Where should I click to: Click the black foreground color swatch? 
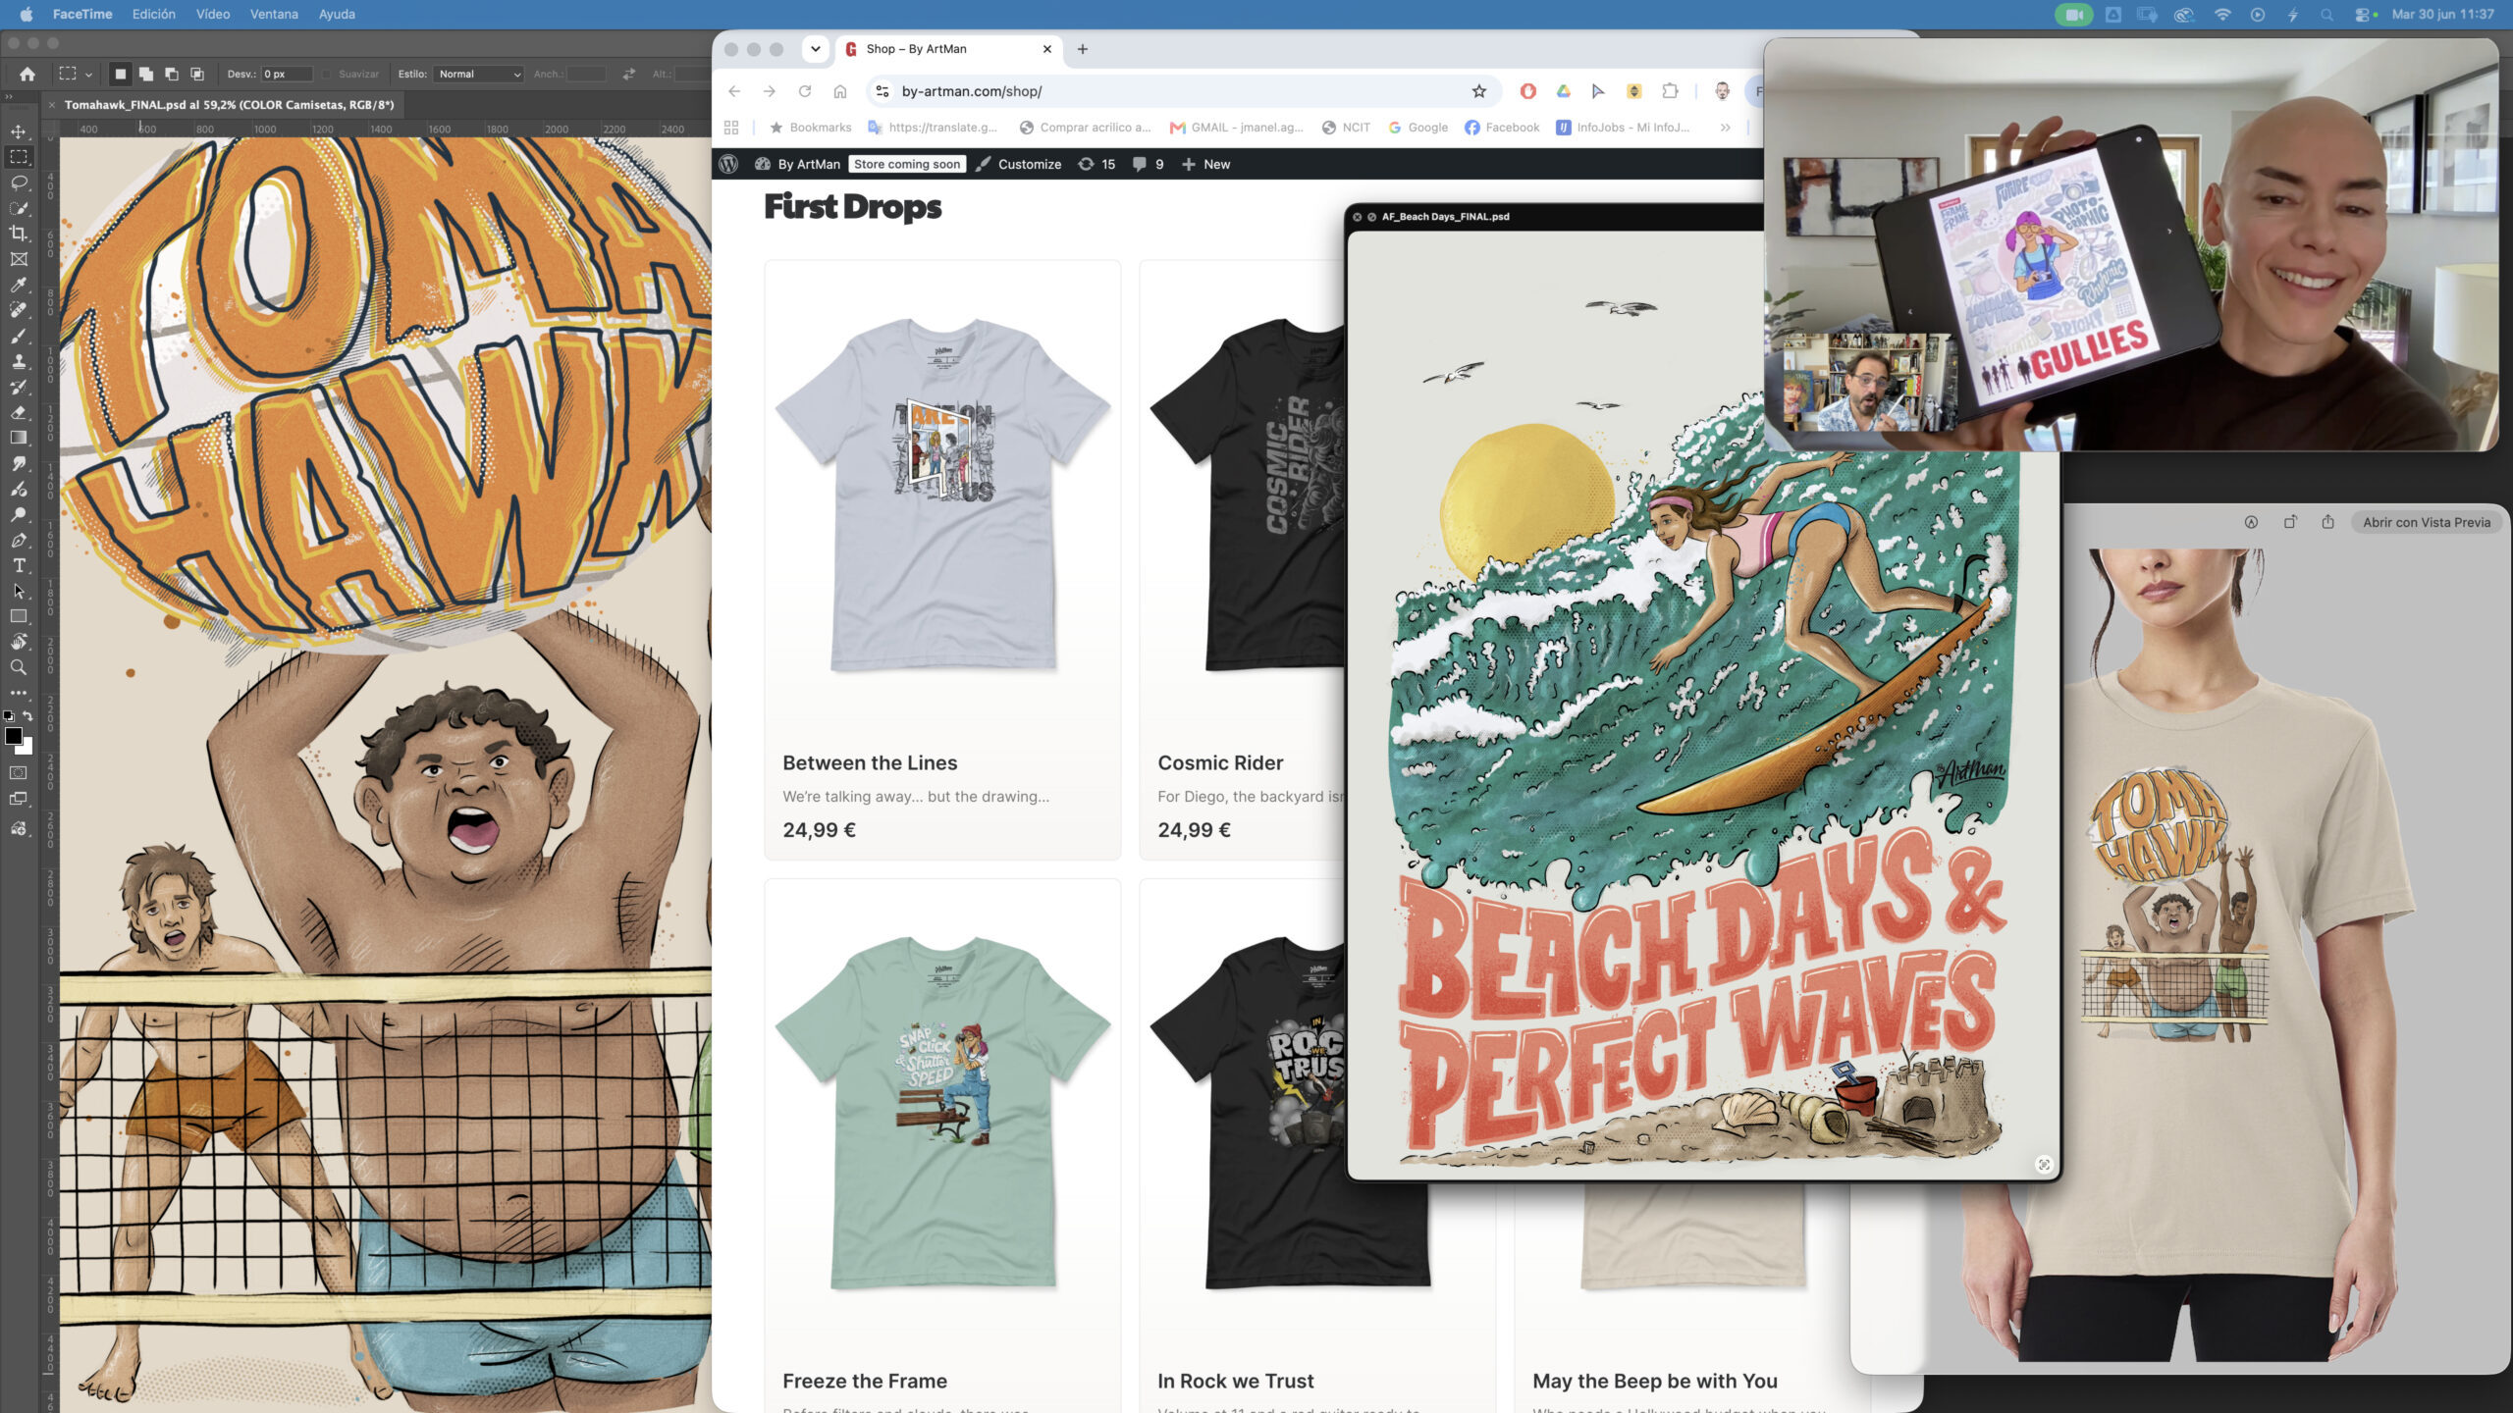tap(13, 735)
